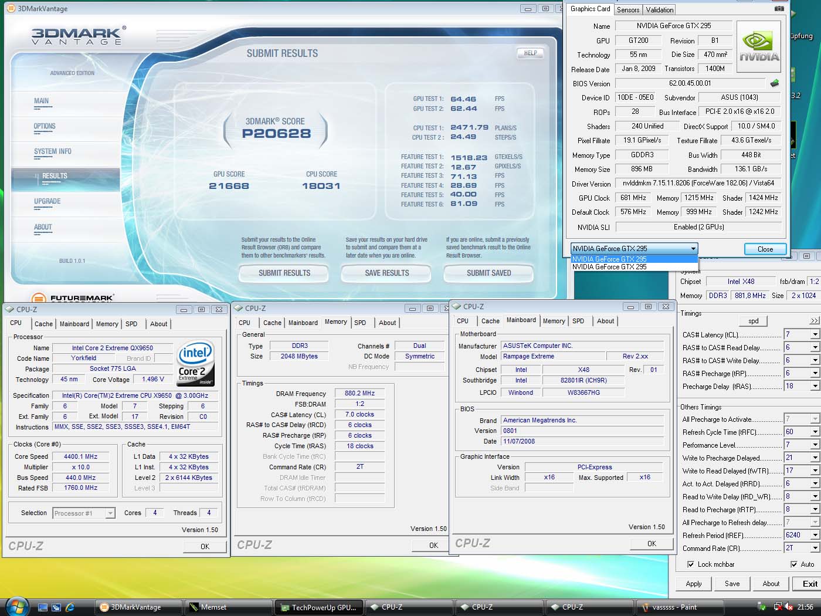The width and height of the screenshot is (821, 616).
Task: Click the green tray icon left of network
Action: 762,607
